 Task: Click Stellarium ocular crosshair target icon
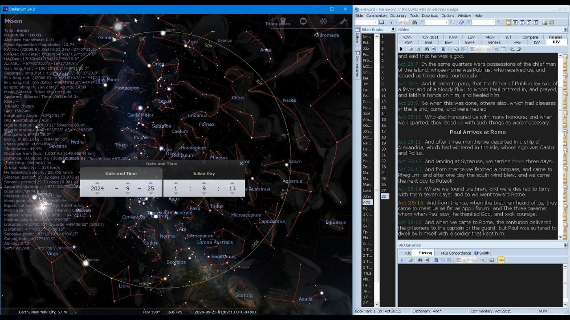click(x=323, y=21)
